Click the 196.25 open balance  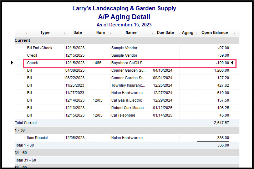pyautogui.click(x=223, y=108)
